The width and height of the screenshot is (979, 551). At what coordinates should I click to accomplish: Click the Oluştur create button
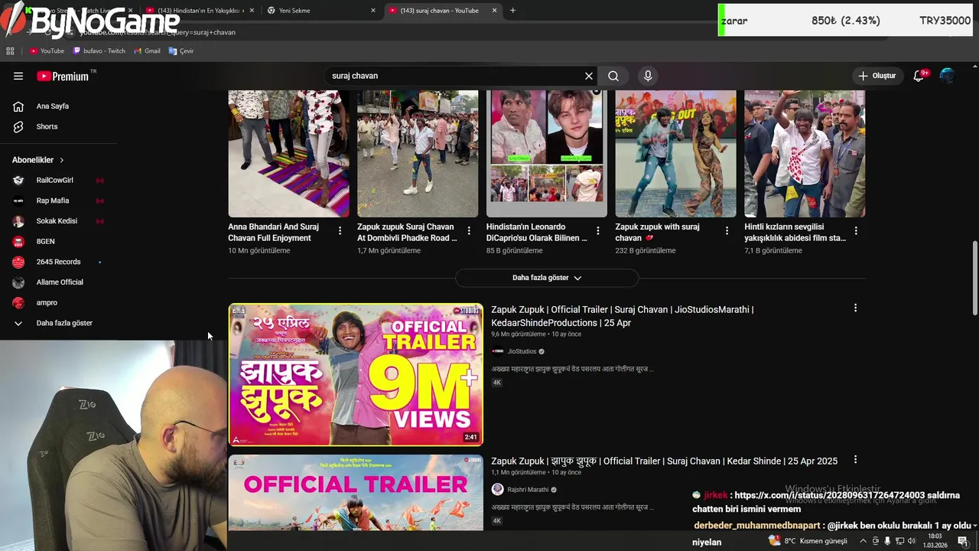click(877, 76)
